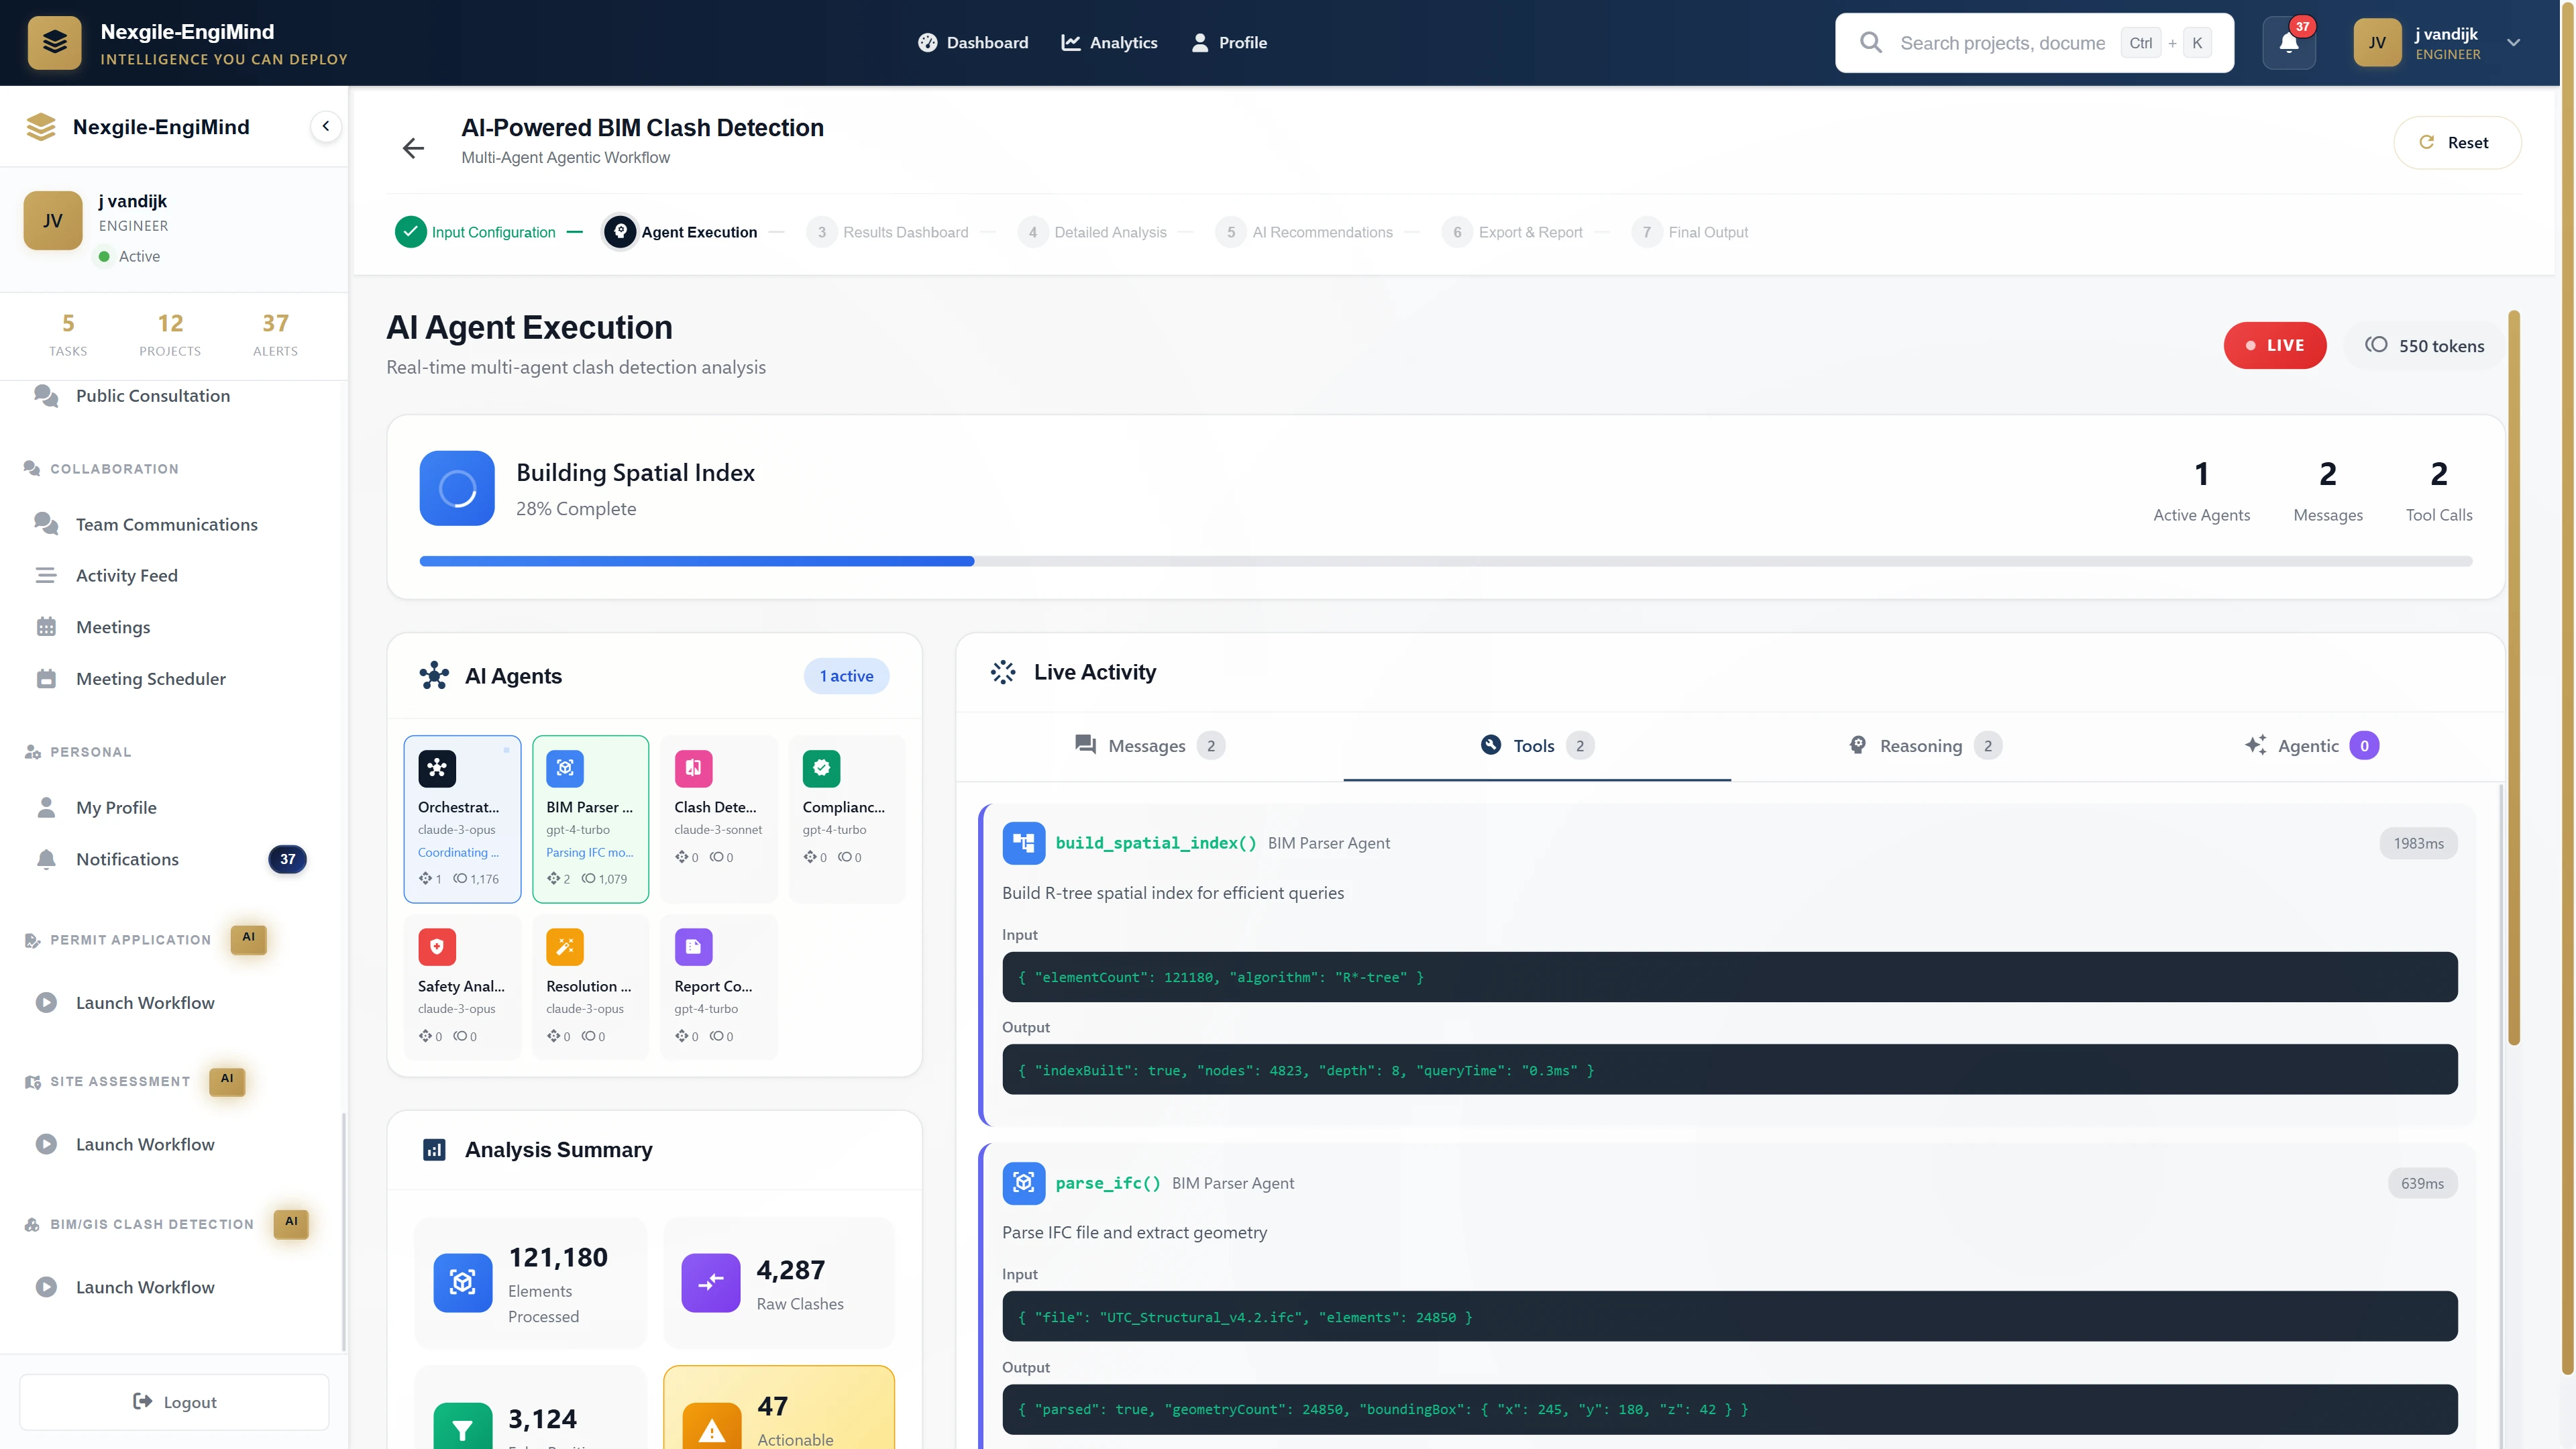Toggle the LIVE status indicator

tap(2276, 345)
